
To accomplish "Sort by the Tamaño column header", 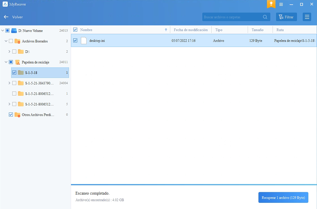I will click(257, 30).
